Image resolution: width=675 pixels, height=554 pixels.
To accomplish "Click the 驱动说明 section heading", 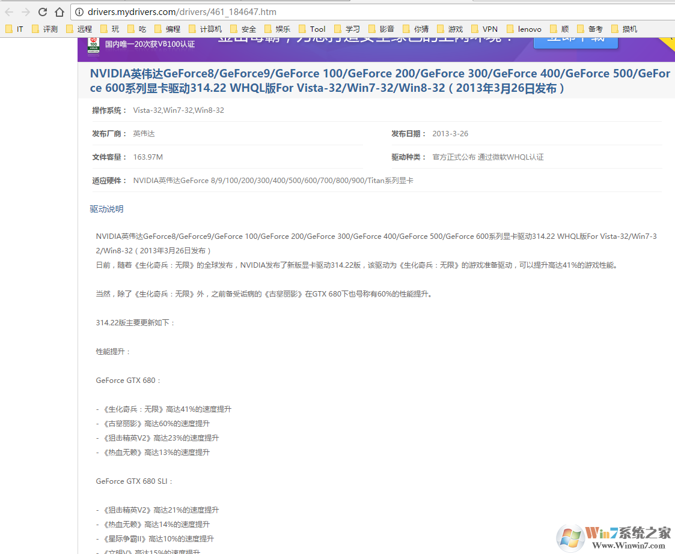I will click(106, 209).
